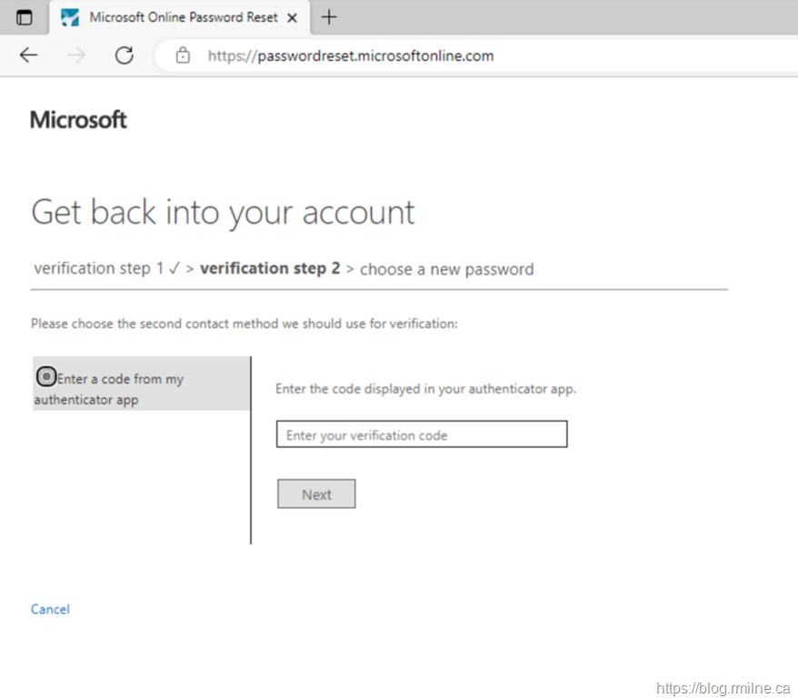Image resolution: width=798 pixels, height=698 pixels.
Task: Select the authenticator app code radio button
Action: click(45, 377)
